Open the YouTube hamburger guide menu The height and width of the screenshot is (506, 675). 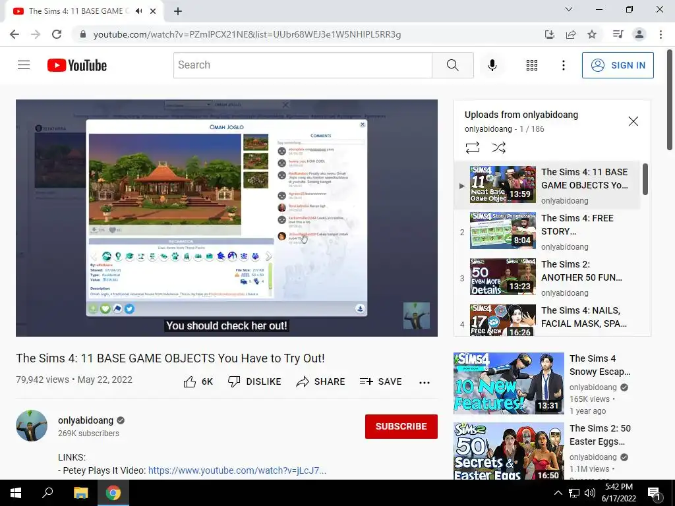(x=24, y=65)
